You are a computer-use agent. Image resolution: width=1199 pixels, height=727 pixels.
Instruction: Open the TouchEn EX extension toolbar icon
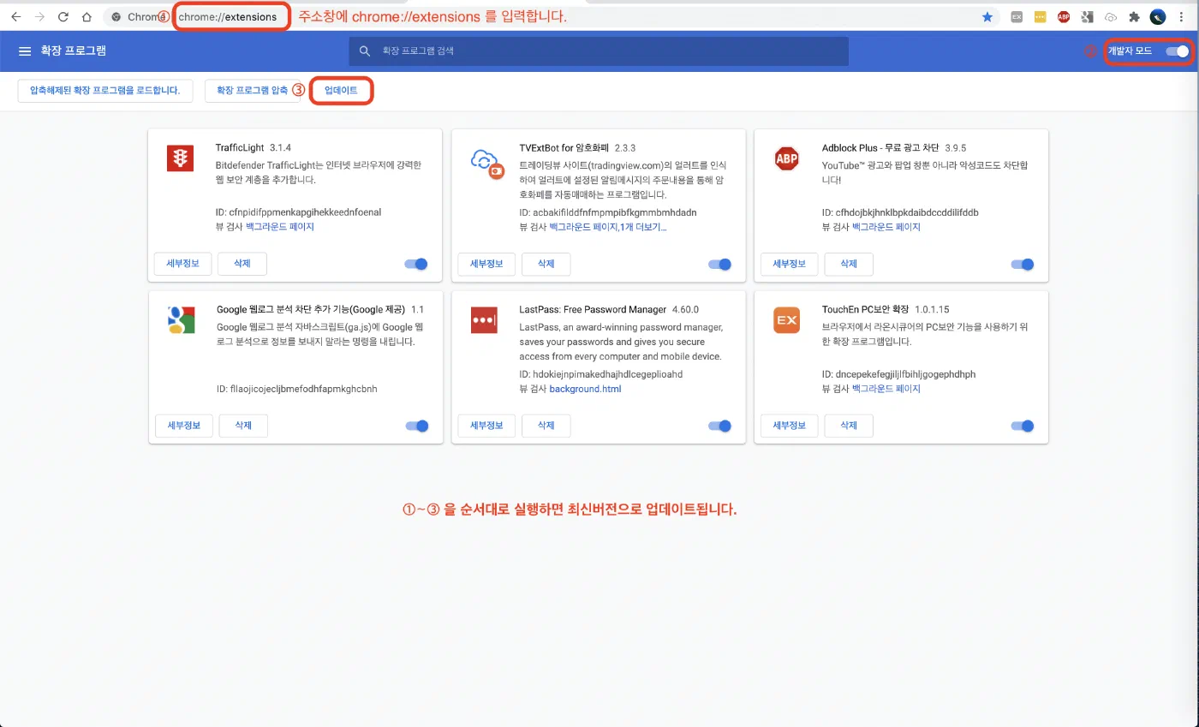tap(1017, 16)
